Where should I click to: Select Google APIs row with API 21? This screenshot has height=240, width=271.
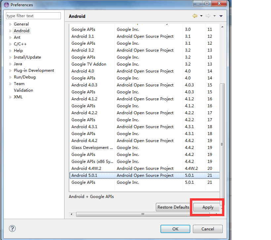coord(144,182)
